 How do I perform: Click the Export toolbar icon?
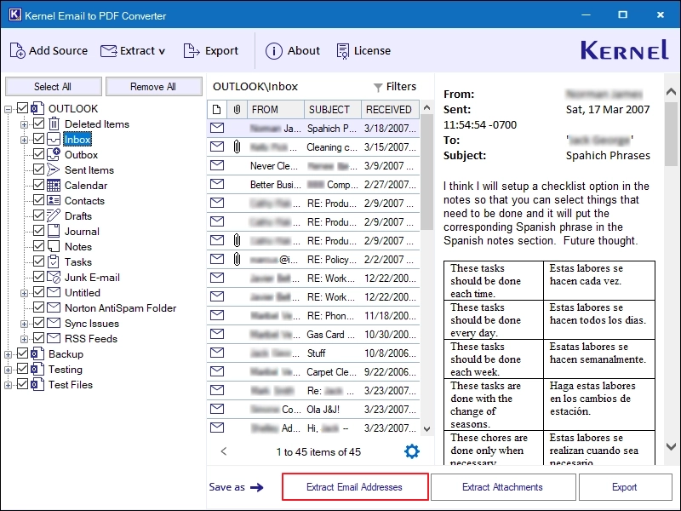pyautogui.click(x=192, y=51)
